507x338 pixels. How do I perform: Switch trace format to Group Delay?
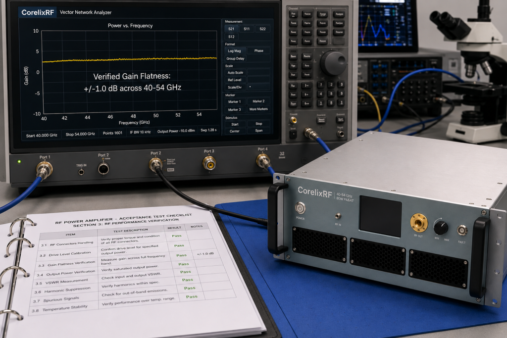(x=235, y=58)
